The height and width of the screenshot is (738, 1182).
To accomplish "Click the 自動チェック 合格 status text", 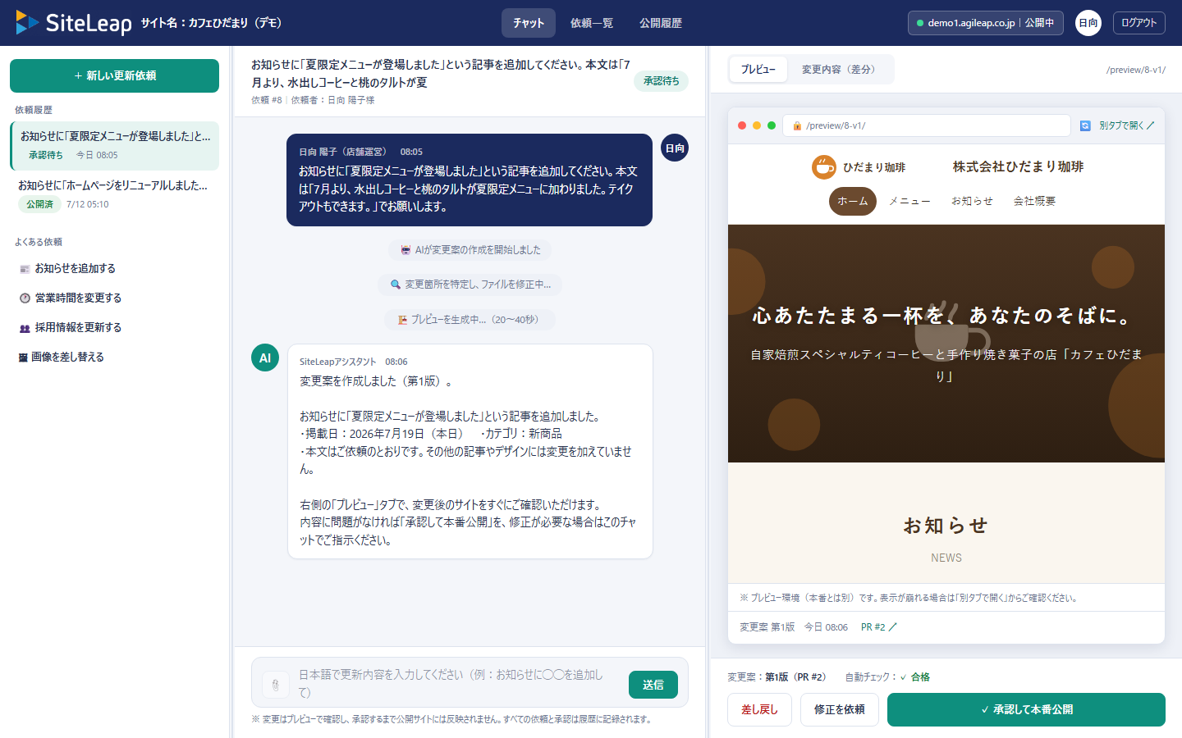I will tap(887, 677).
